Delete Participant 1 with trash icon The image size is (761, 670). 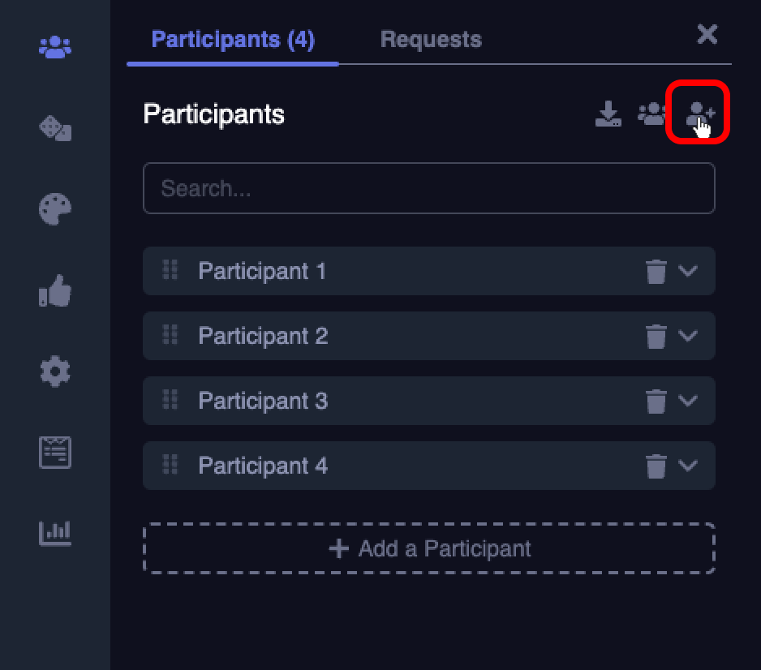(656, 271)
